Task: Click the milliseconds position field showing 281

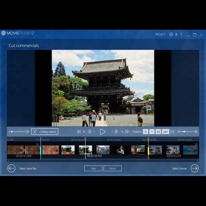Action: coord(165,132)
